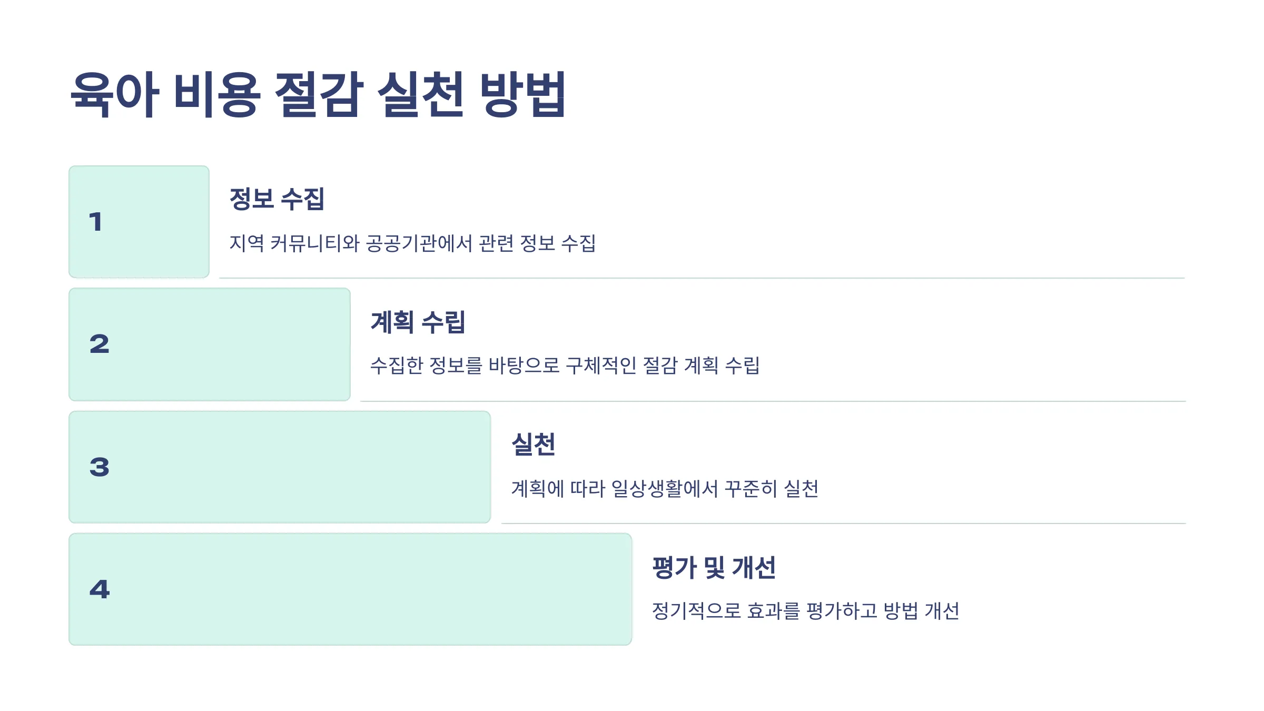The image size is (1264, 711).
Task: Click the number 4 label
Action: point(100,589)
